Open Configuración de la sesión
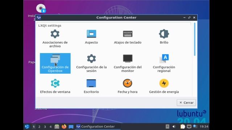Screen dimensions: 232x130 coord(91,64)
